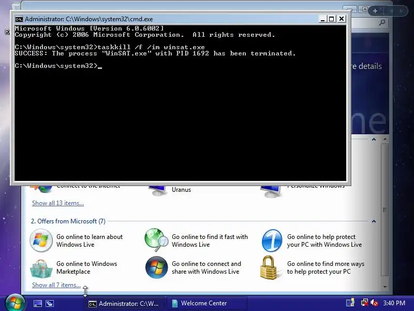414x311 pixels.
Task: Click the Windows Live logo icon
Action: 41,241
